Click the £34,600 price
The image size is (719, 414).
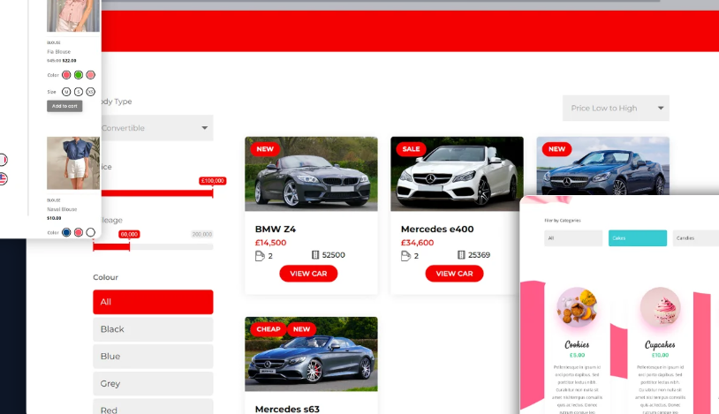click(417, 243)
